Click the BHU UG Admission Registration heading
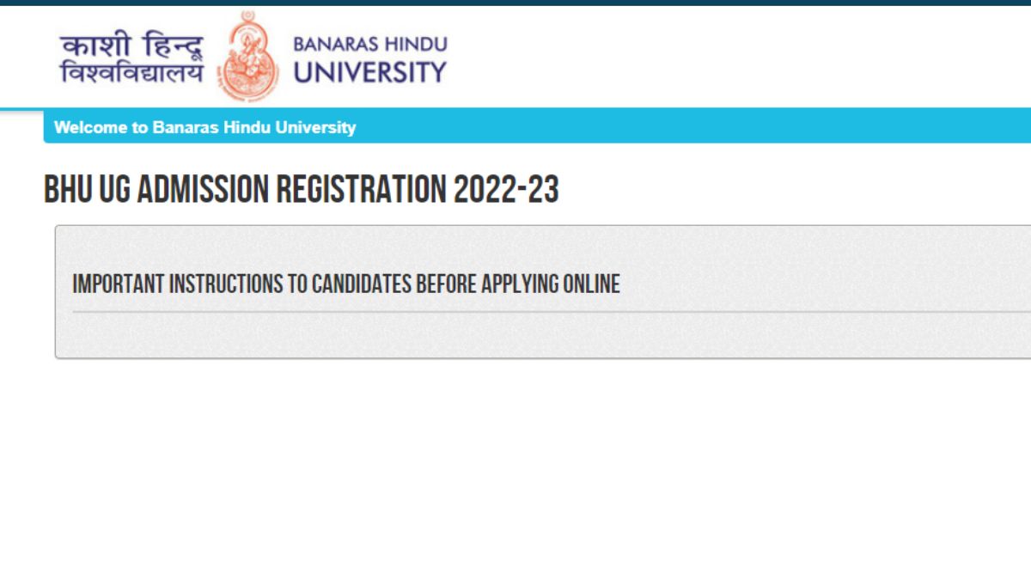The image size is (1031, 580). coord(301,189)
